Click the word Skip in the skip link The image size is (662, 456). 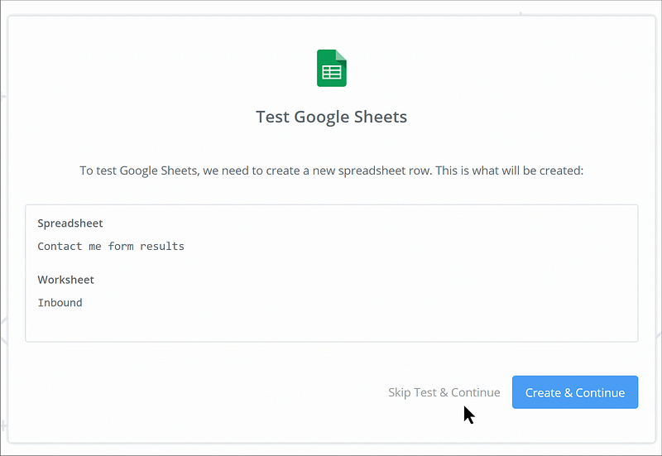pyautogui.click(x=400, y=392)
